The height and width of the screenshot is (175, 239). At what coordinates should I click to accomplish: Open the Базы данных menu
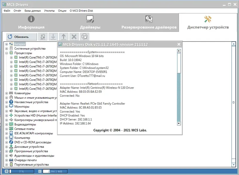tap(33, 11)
